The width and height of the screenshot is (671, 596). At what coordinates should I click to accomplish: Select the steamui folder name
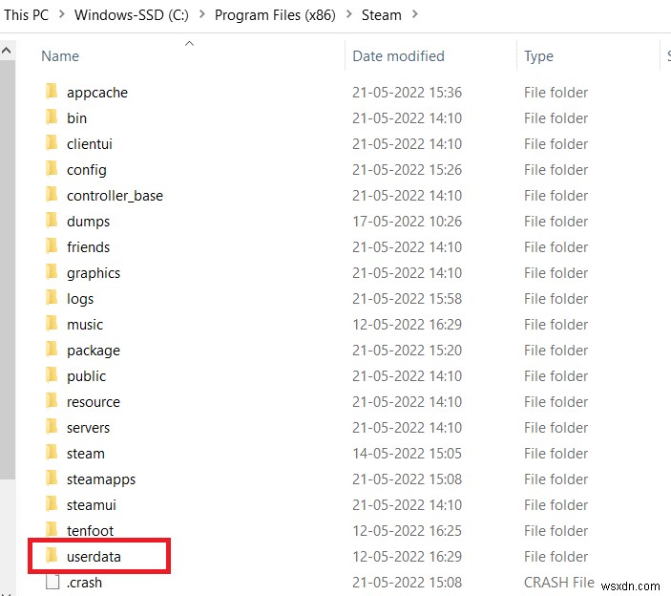(91, 505)
